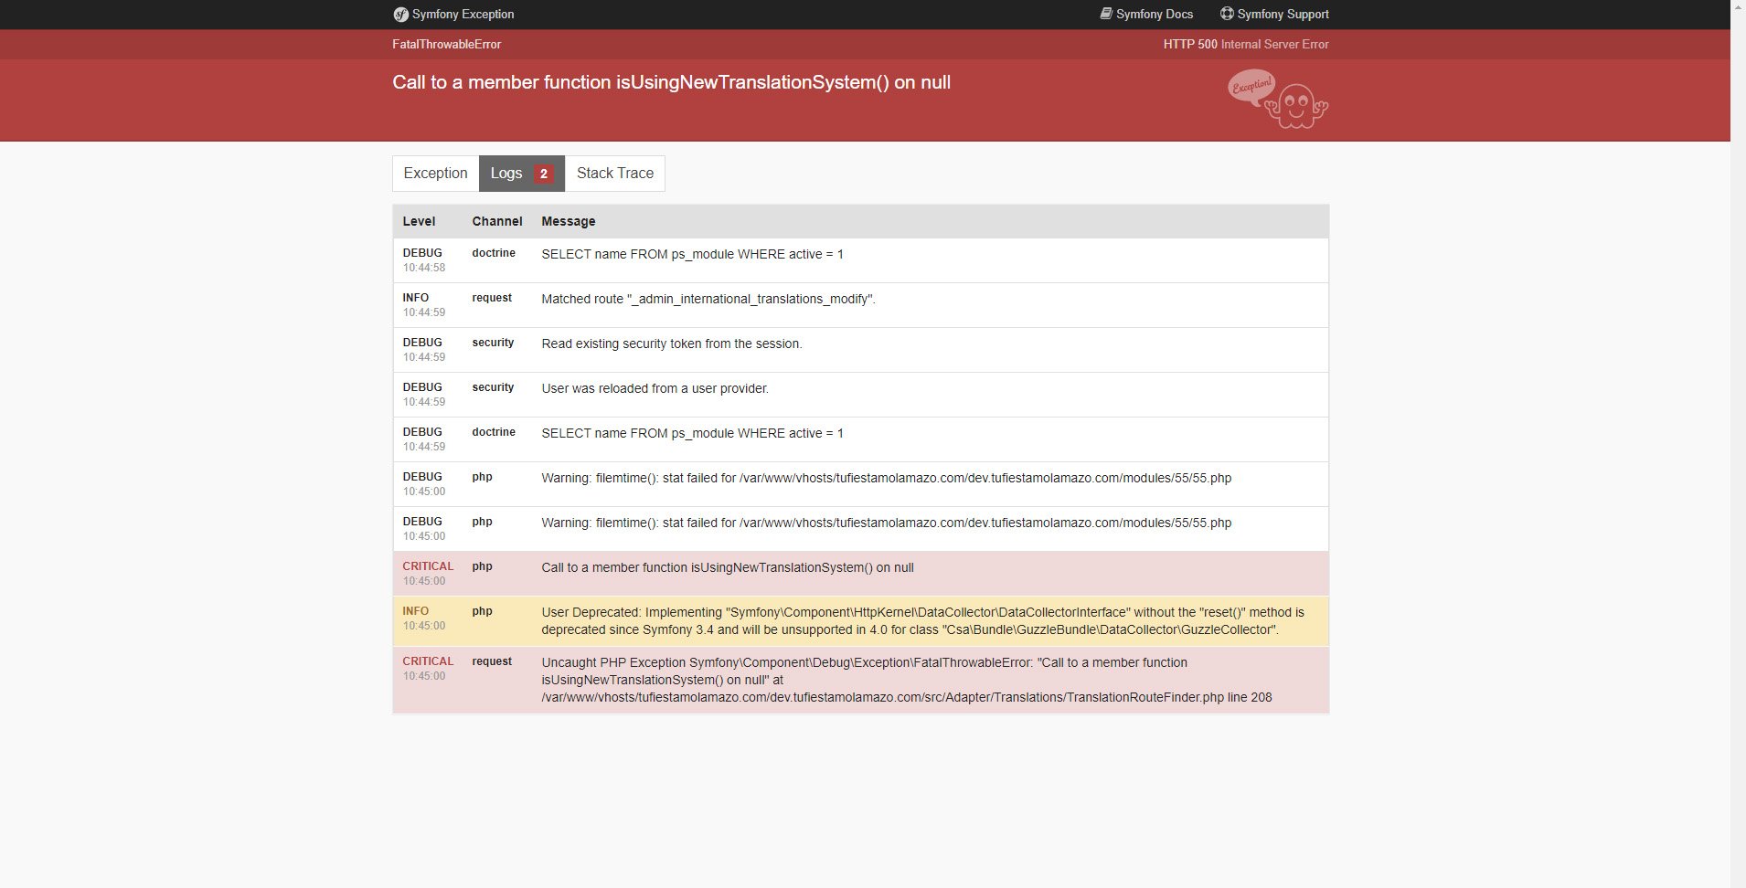Click the page's vertical scrollbar
This screenshot has width=1746, height=888.
click(1738, 444)
